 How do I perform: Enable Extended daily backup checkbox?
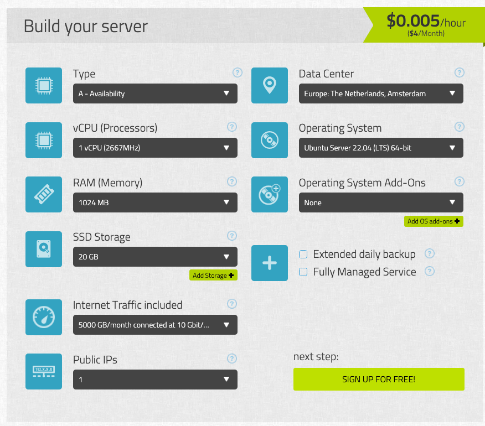coord(303,254)
